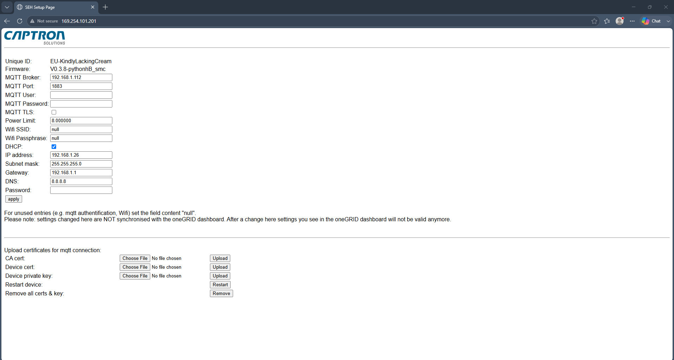The width and height of the screenshot is (674, 360).
Task: Click the Unique ID value EU-KindlyLackingCream
Action: click(81, 61)
